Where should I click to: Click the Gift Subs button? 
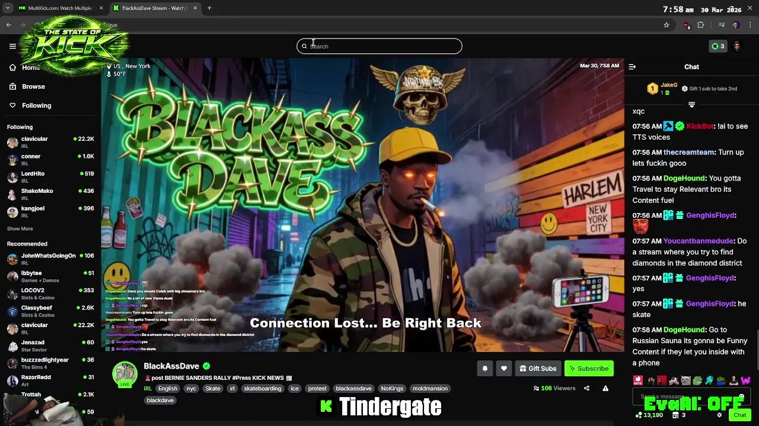click(x=538, y=369)
